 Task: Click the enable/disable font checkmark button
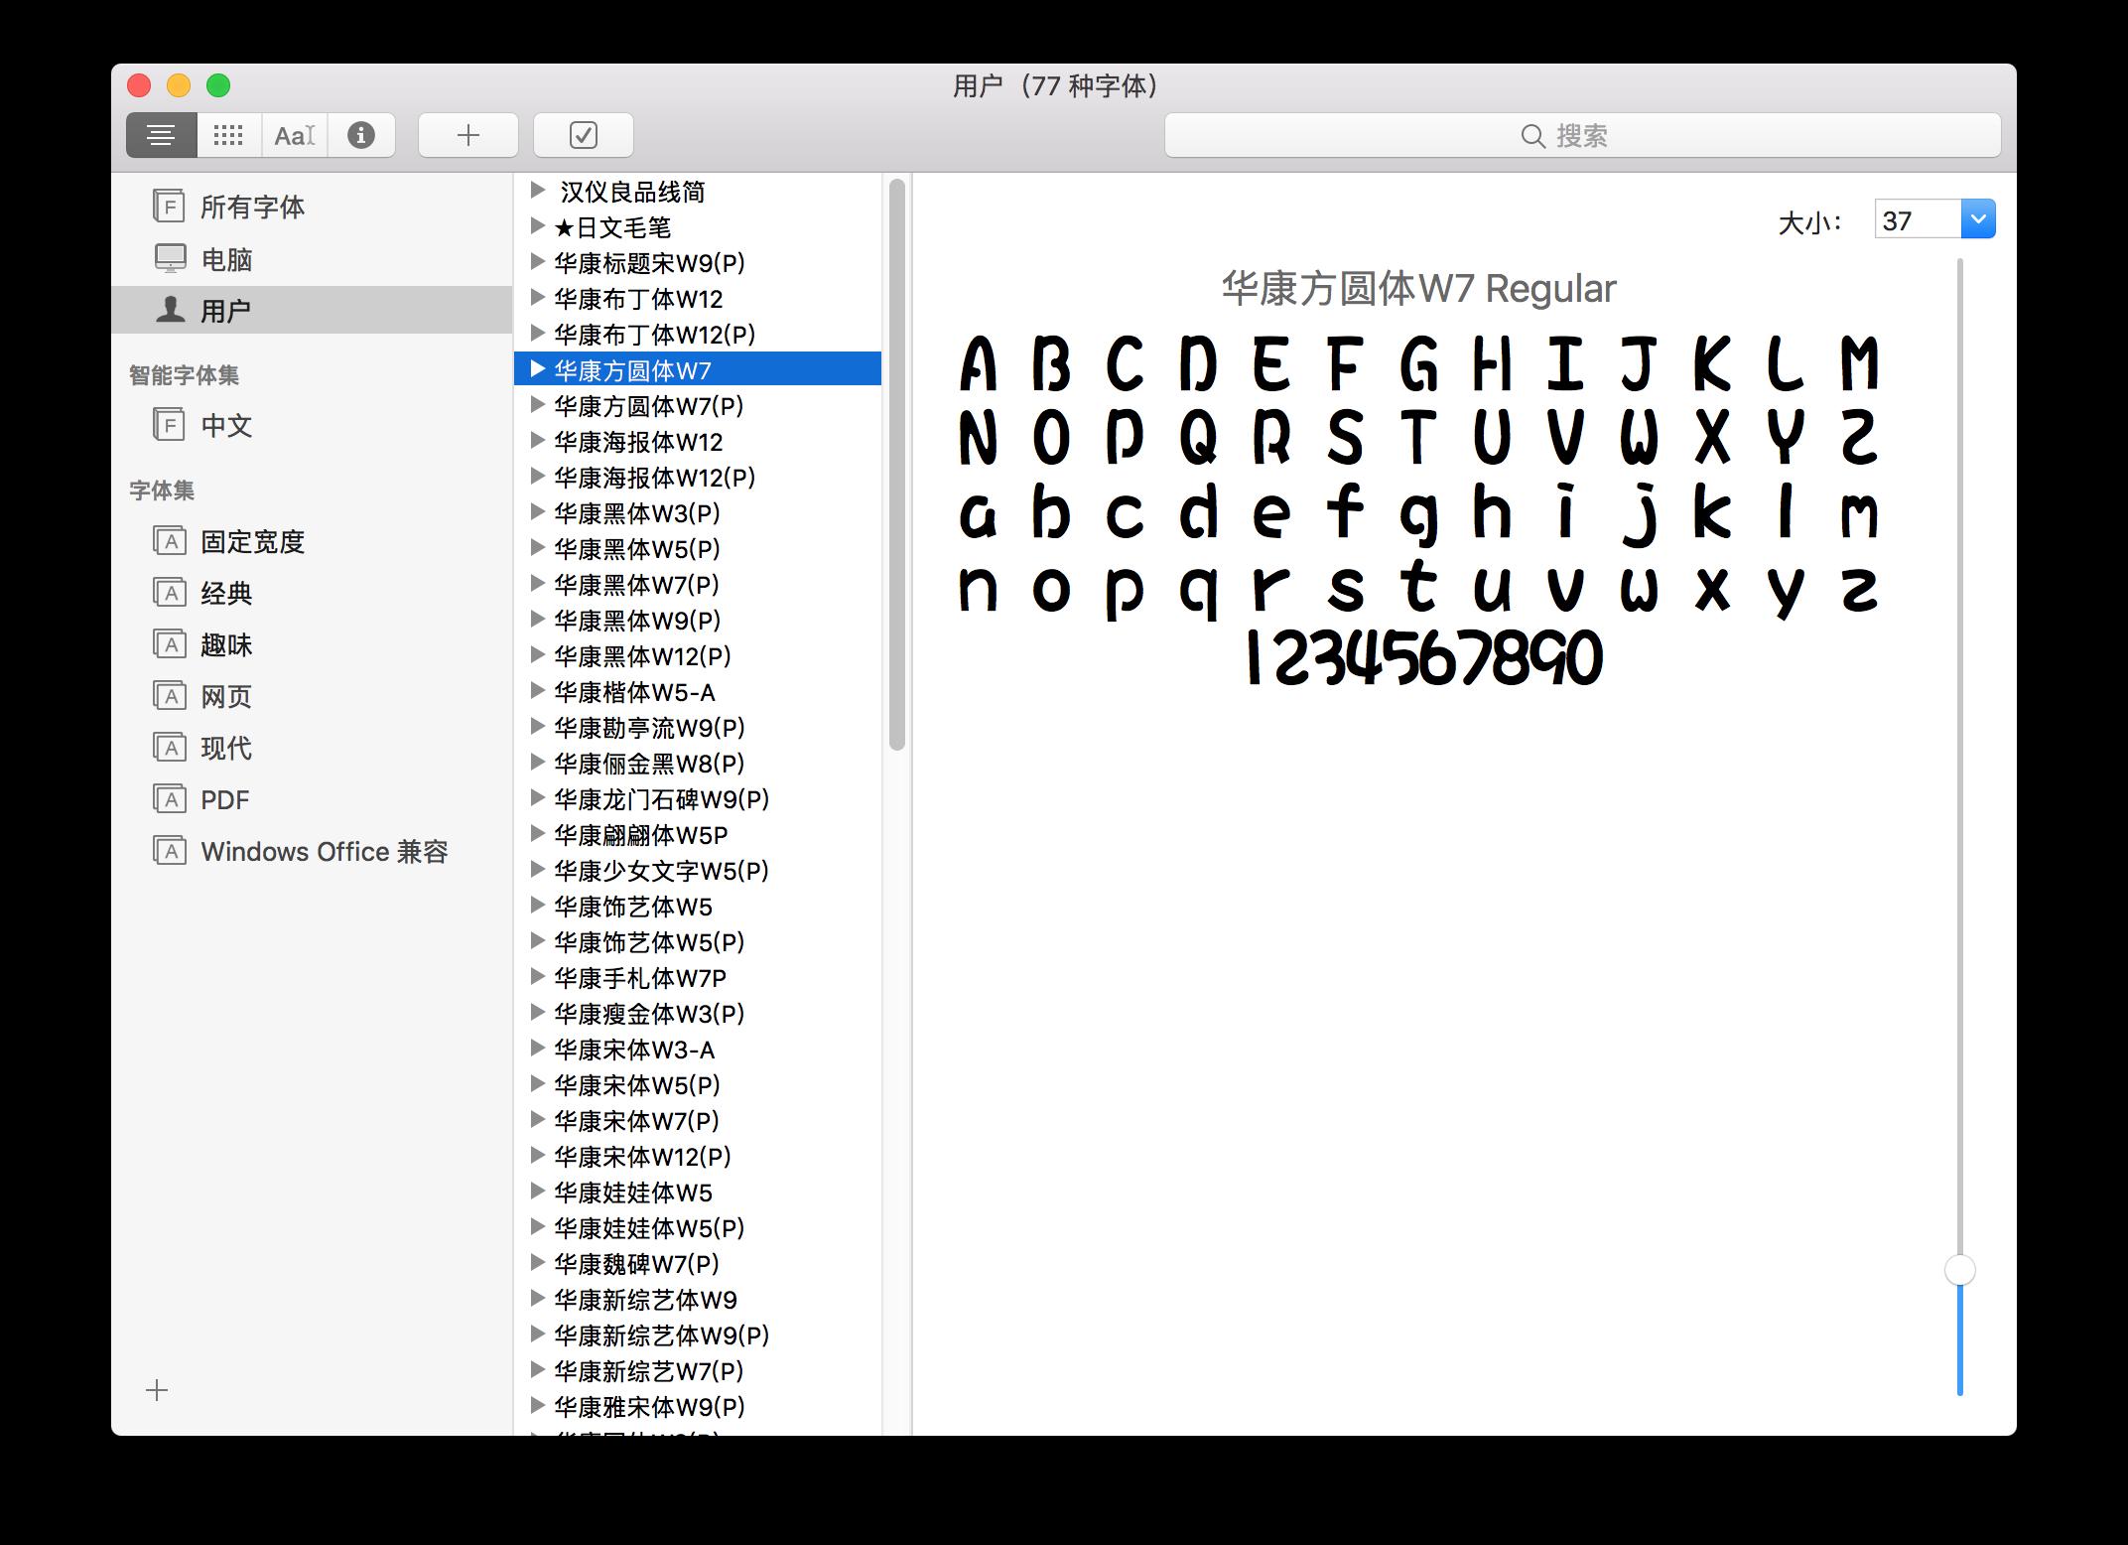point(584,135)
